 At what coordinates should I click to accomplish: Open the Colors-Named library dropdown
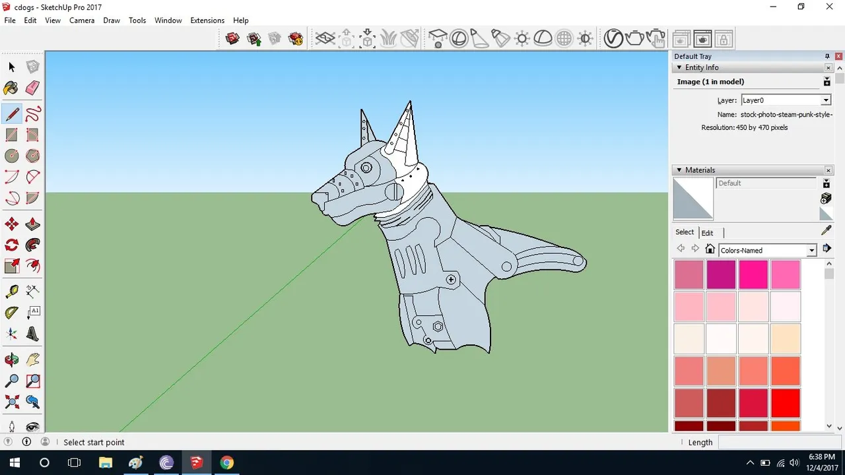812,250
